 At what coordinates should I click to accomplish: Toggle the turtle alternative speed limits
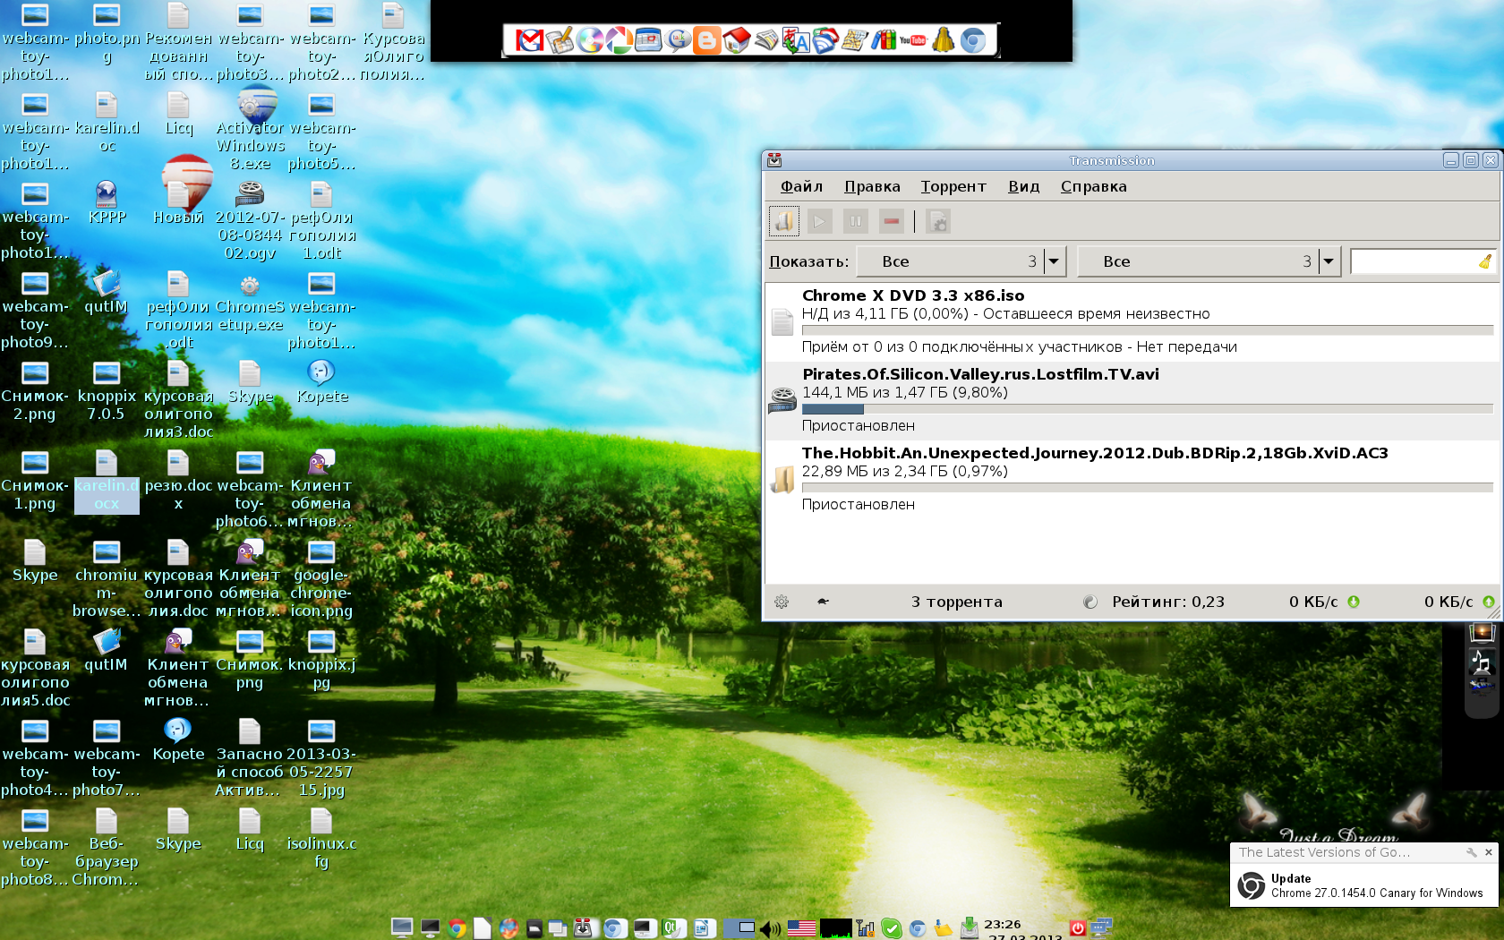[x=823, y=602]
